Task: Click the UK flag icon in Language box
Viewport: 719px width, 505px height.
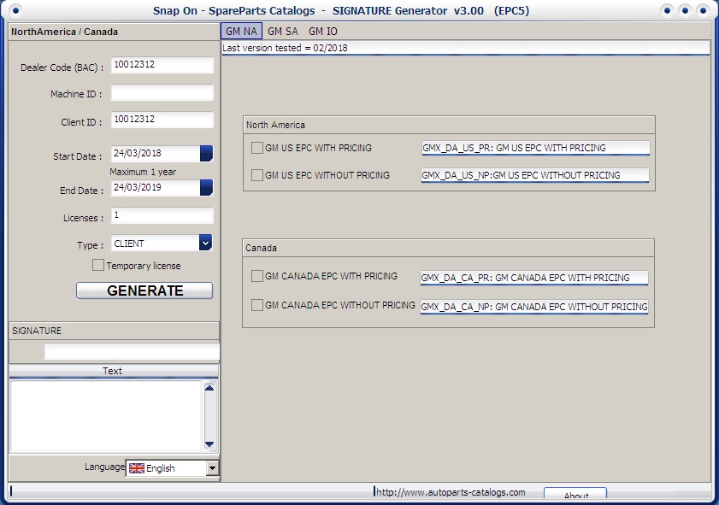Action: pos(136,468)
